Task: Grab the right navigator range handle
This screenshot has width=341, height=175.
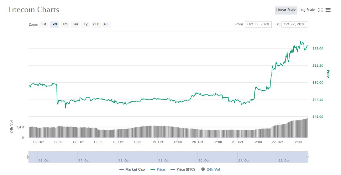Action: (308, 157)
